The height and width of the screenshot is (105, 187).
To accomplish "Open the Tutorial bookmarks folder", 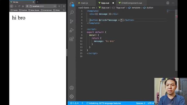I will pos(14,10).
